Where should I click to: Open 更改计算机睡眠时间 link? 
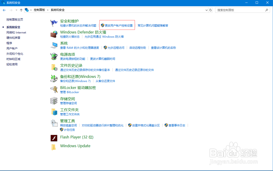(x=103, y=59)
